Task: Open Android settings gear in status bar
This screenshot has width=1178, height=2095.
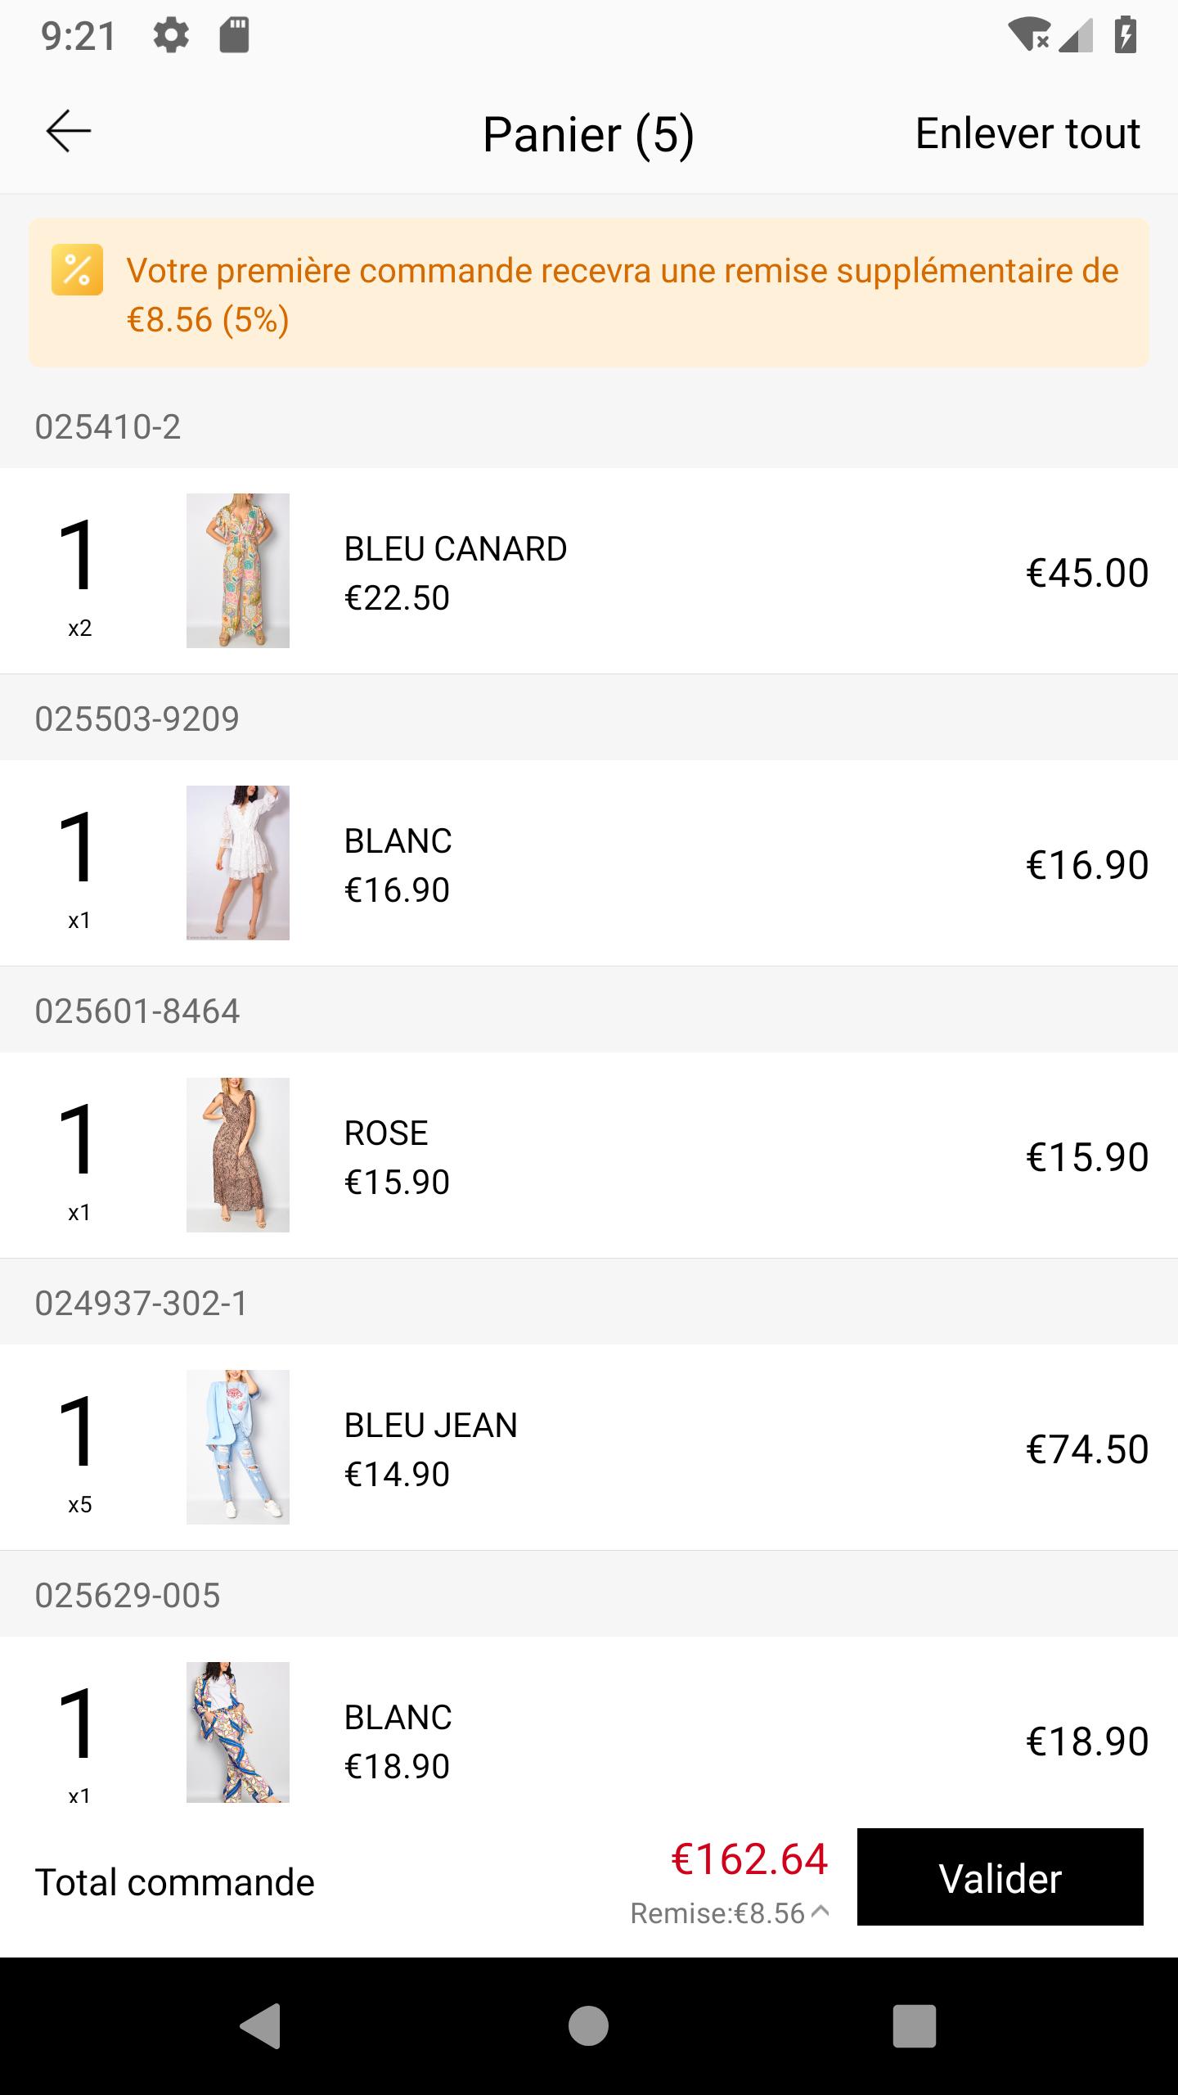Action: click(x=171, y=36)
